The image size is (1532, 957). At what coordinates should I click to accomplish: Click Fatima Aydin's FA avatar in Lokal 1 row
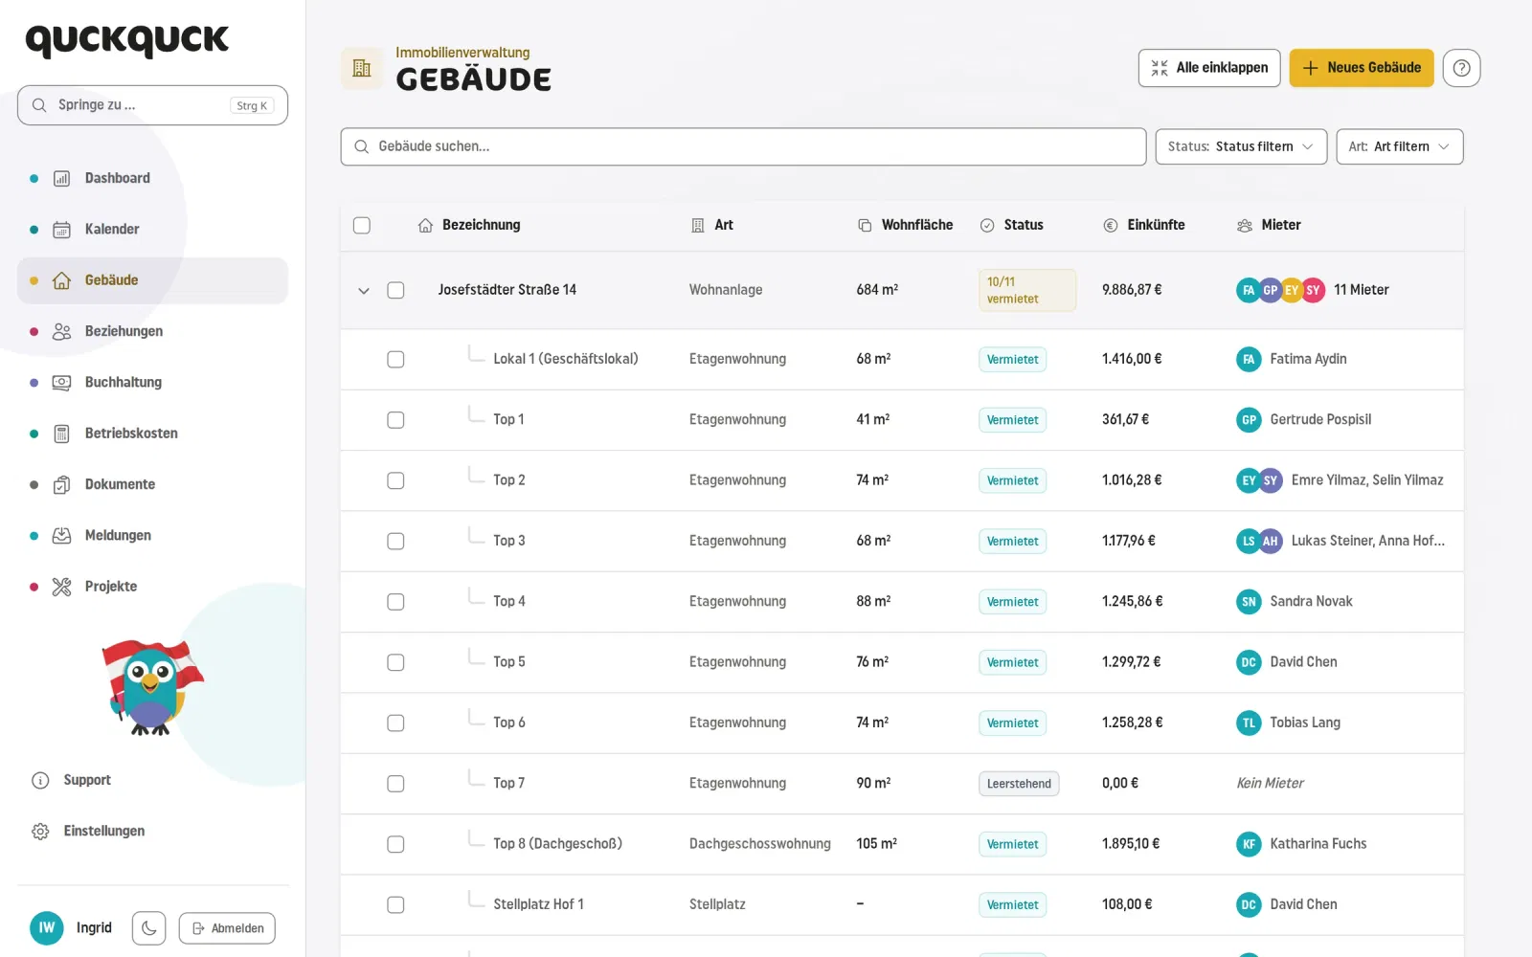click(x=1249, y=359)
